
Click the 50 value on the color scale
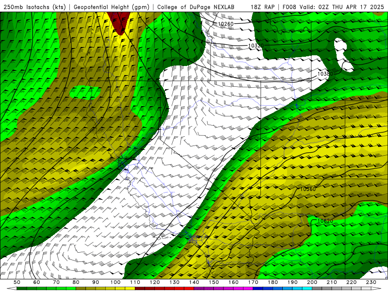[16, 282]
